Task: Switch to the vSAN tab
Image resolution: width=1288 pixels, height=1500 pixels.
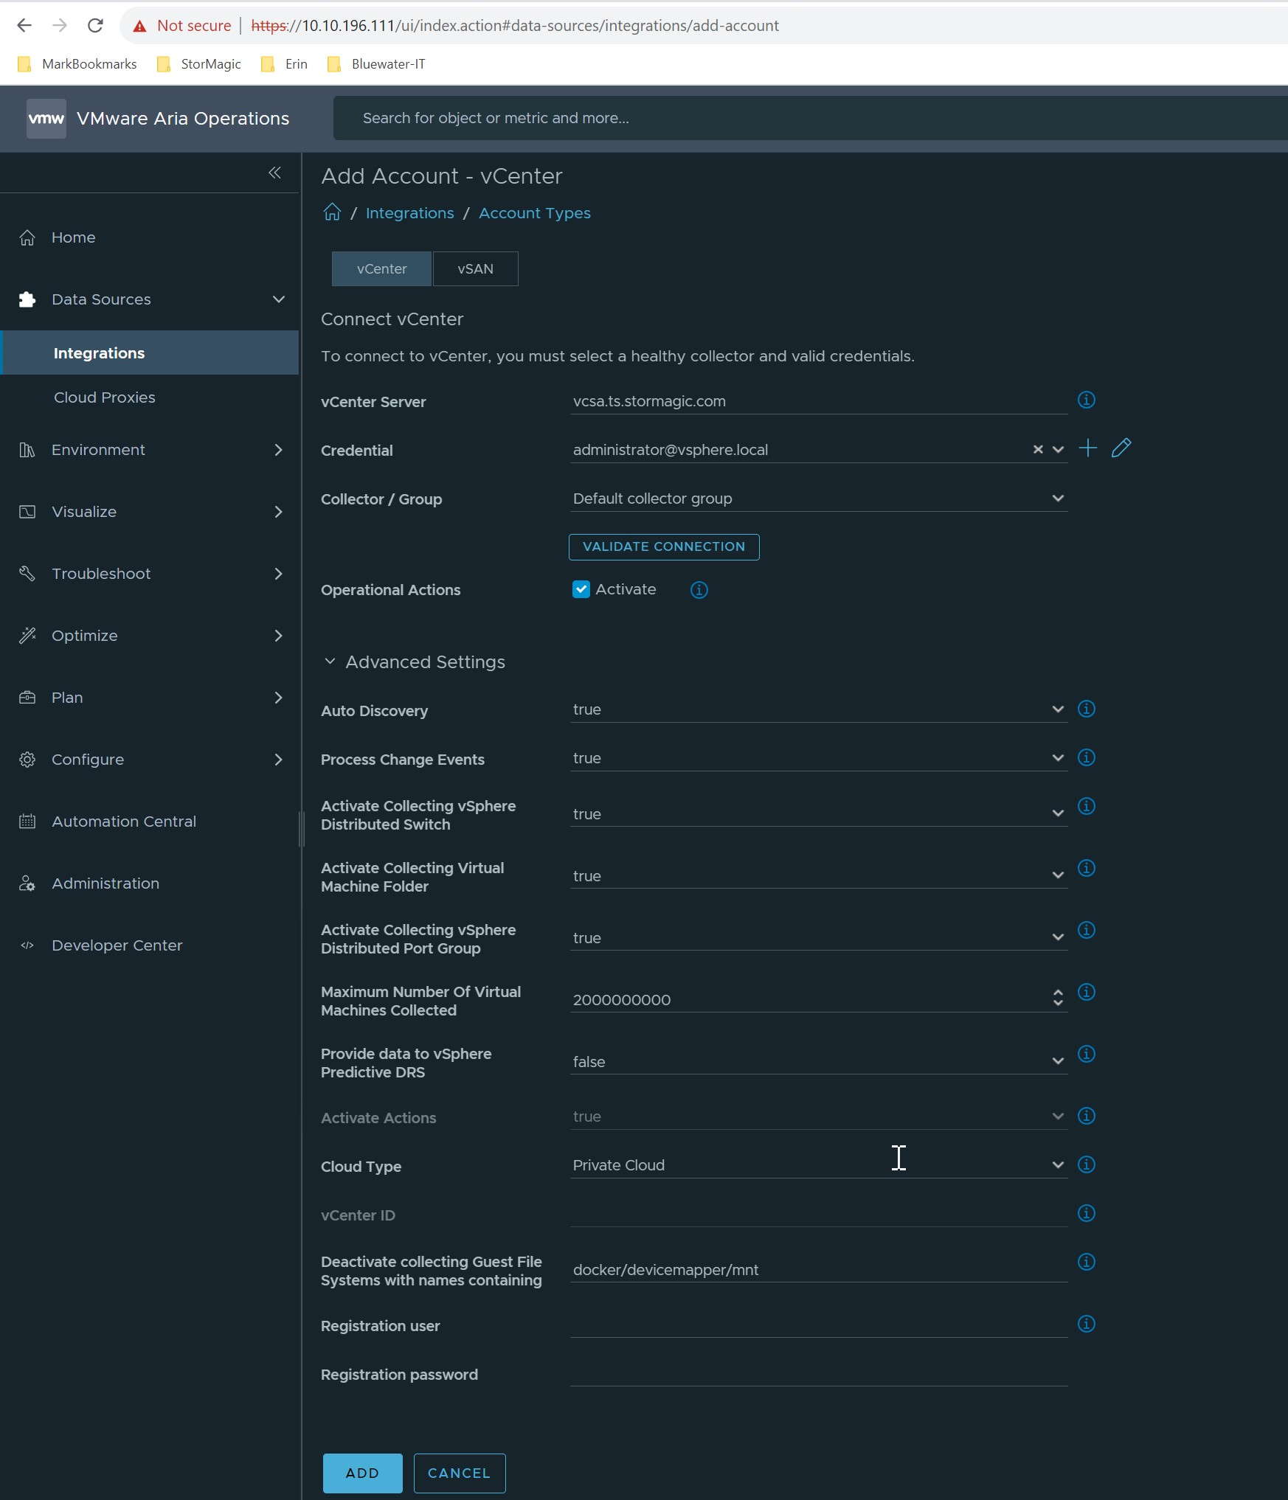Action: pyautogui.click(x=475, y=269)
